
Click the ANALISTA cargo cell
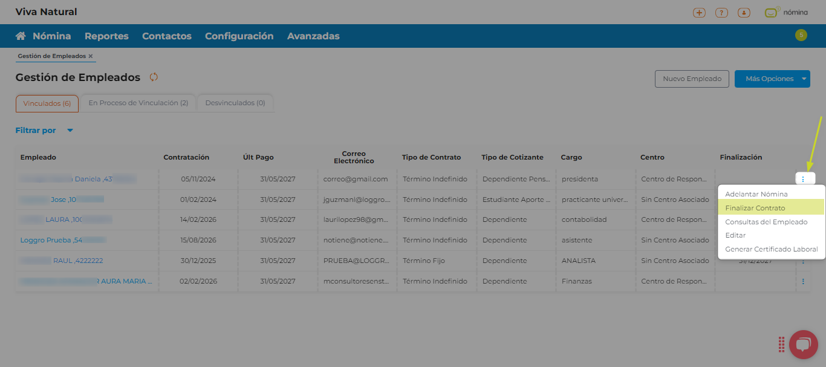click(x=596, y=261)
